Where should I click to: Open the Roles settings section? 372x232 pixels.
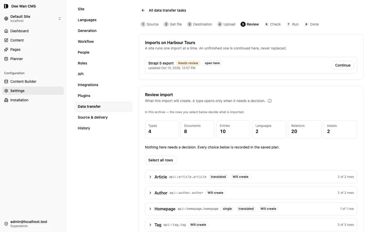click(103, 63)
